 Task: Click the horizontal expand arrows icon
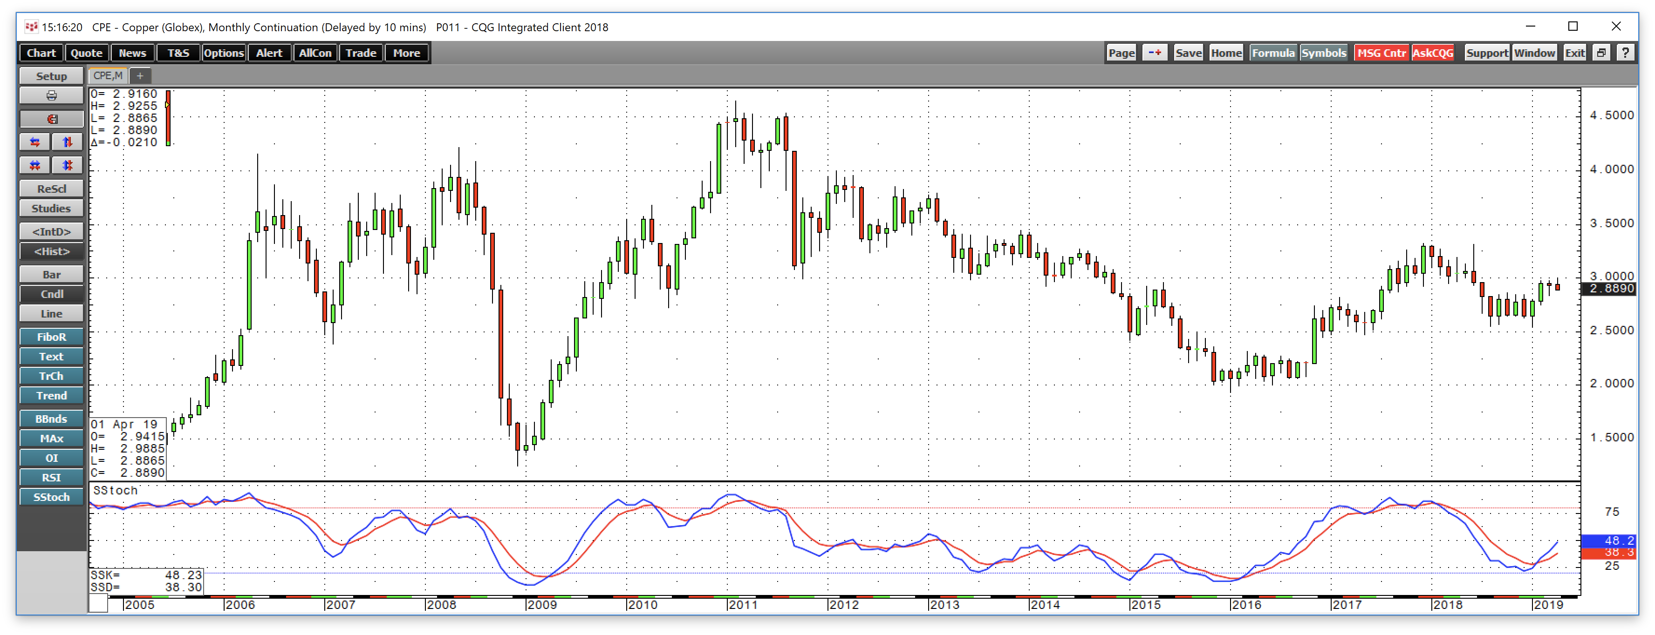point(35,142)
